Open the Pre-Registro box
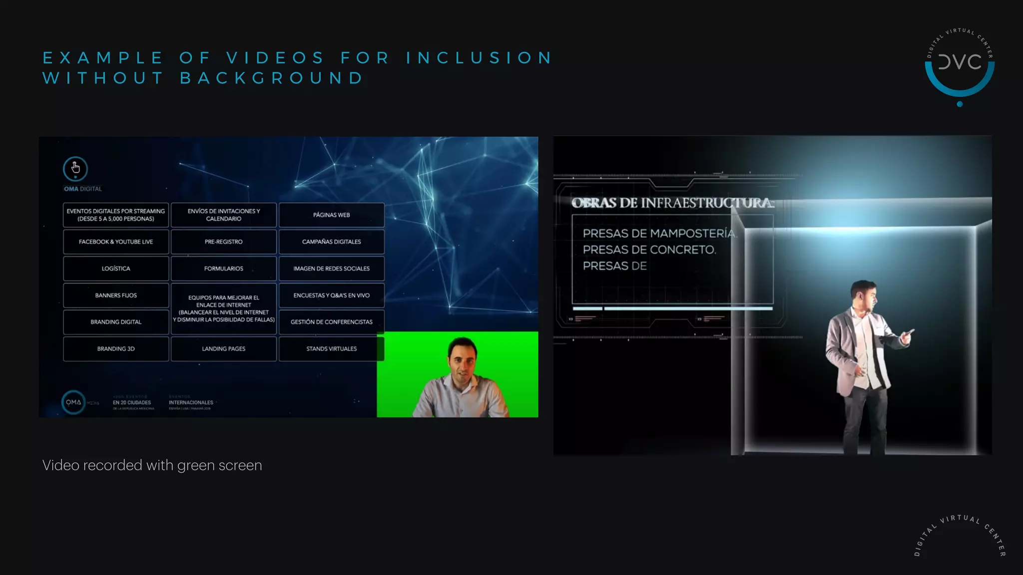 point(223,242)
